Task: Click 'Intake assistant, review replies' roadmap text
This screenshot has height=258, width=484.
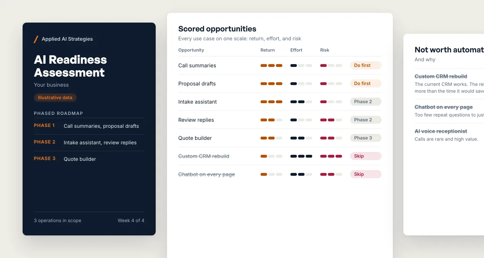Action: coord(100,143)
